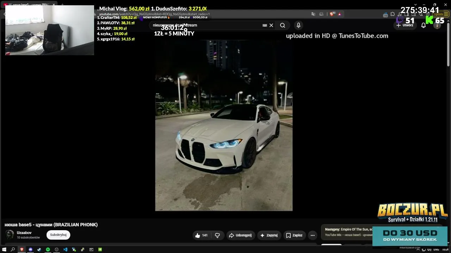This screenshot has width=451, height=253.
Task: Share the video with Udostępnij
Action: pos(241,235)
